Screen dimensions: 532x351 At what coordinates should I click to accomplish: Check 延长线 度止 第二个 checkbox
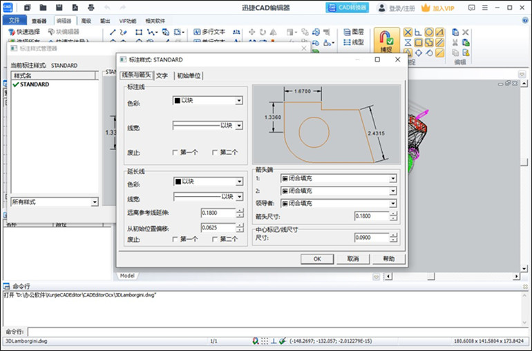click(x=214, y=239)
